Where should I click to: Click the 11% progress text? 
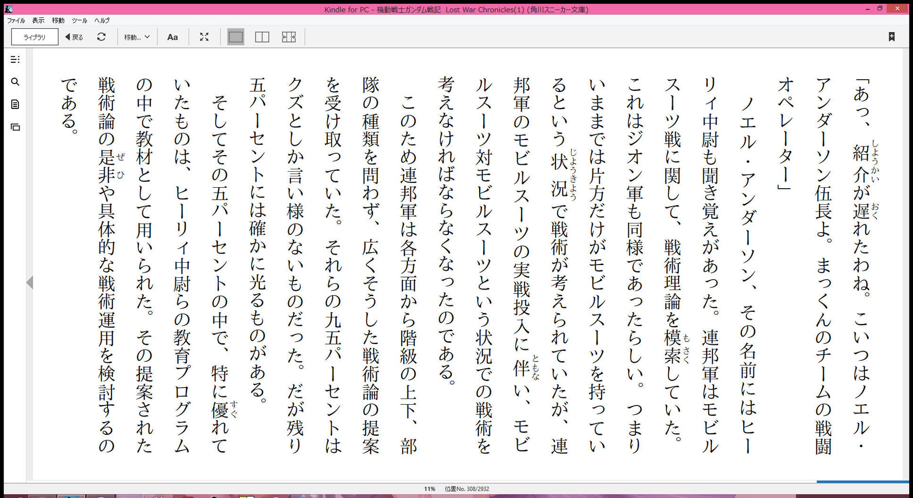430,489
